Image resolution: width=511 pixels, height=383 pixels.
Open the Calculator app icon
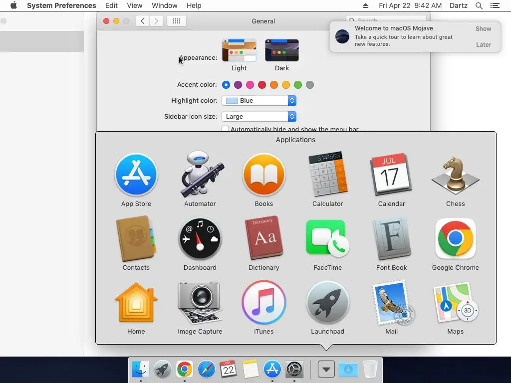(x=327, y=174)
